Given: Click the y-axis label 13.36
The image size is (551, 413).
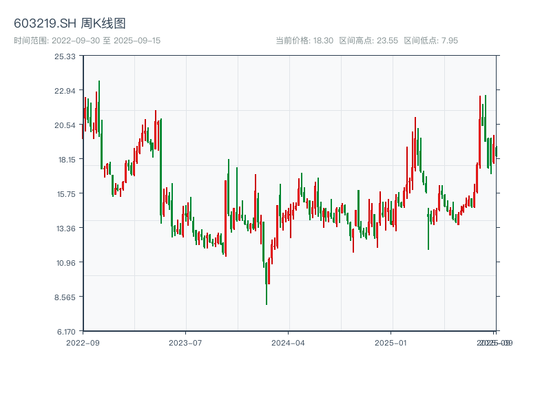Looking at the screenshot, I should [x=65, y=229].
